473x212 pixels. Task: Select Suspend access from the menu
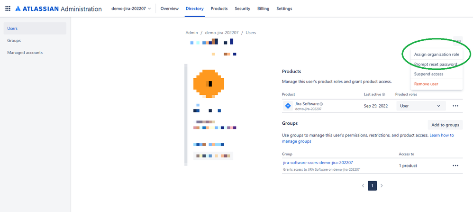[437, 74]
